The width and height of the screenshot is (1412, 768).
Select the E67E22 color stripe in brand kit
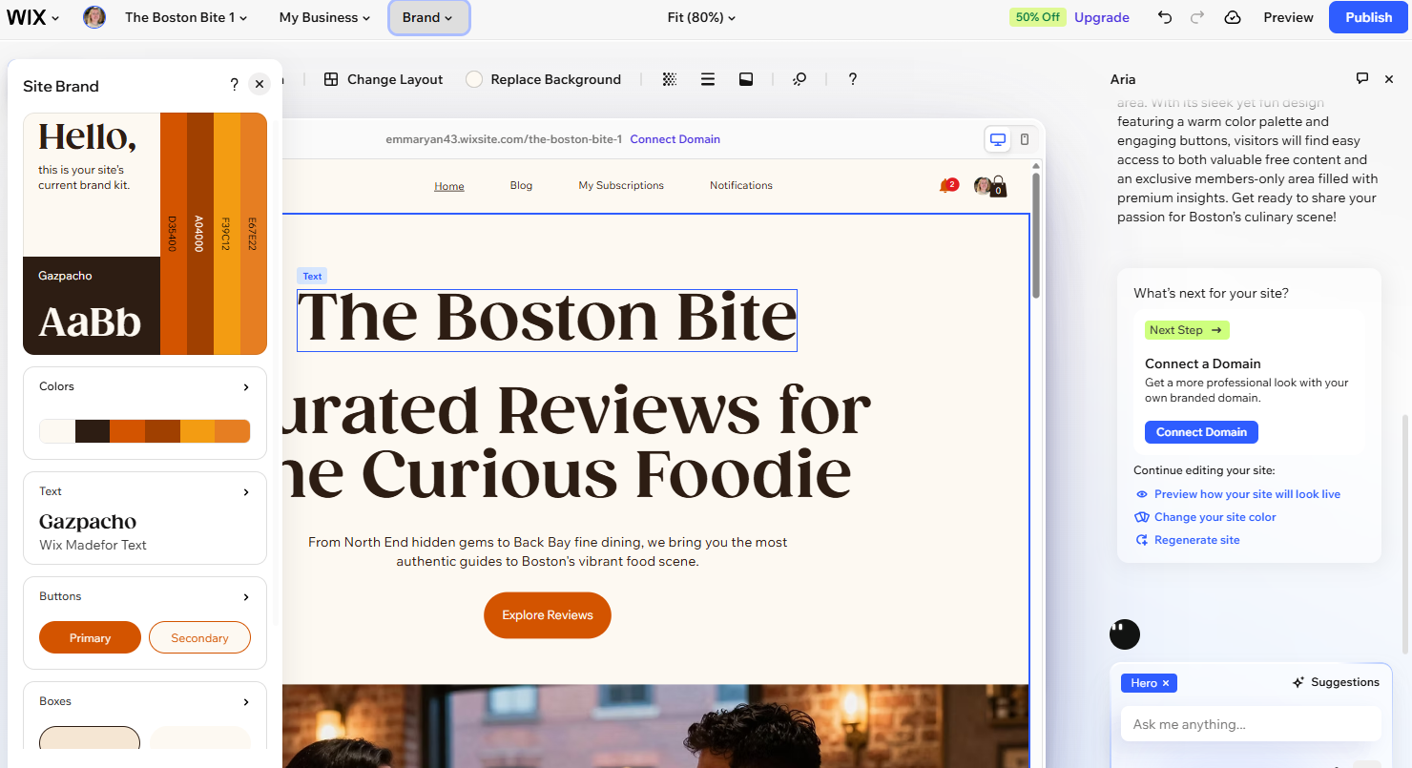click(254, 234)
